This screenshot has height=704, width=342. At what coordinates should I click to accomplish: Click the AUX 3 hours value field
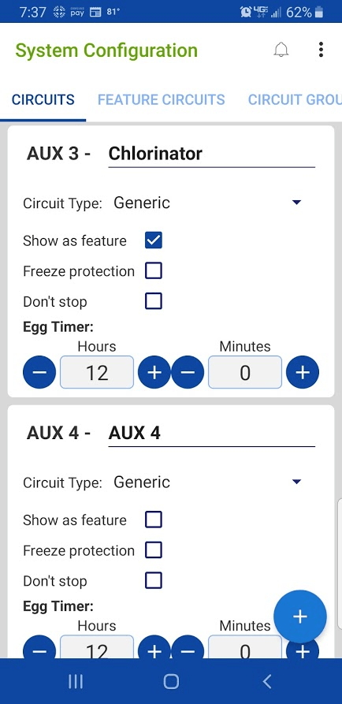click(97, 372)
